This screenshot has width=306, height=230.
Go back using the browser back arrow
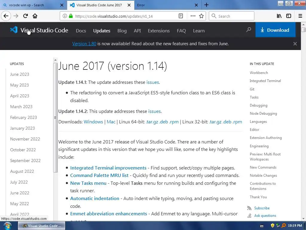click(x=6, y=16)
